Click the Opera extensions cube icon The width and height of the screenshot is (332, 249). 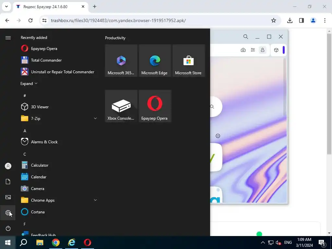click(x=276, y=50)
